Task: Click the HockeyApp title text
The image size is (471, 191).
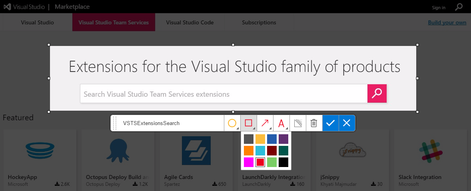Action: click(22, 177)
